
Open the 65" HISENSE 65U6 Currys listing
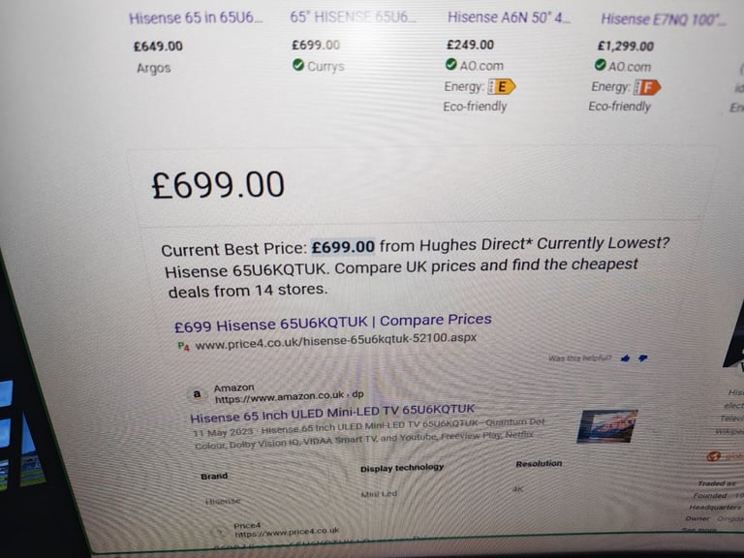point(354,17)
